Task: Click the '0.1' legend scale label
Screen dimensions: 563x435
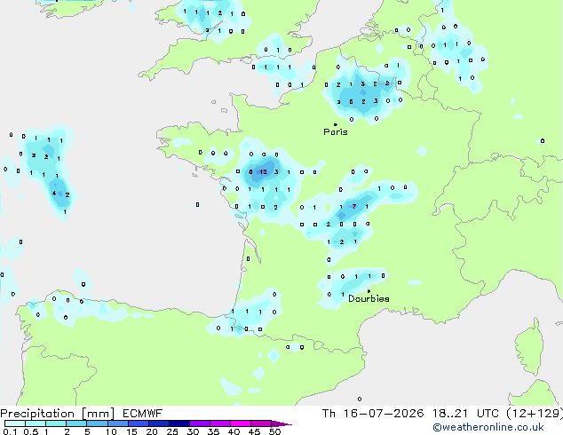Action: click(x=10, y=431)
